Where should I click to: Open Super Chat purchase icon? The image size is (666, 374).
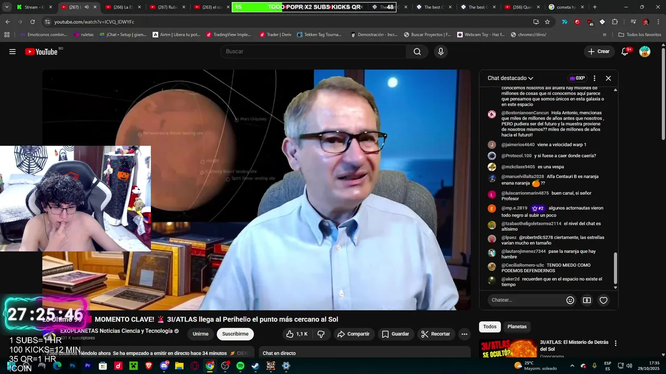[x=587, y=300]
